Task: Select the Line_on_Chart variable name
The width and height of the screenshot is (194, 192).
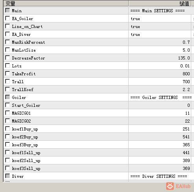Action: pos(27,26)
